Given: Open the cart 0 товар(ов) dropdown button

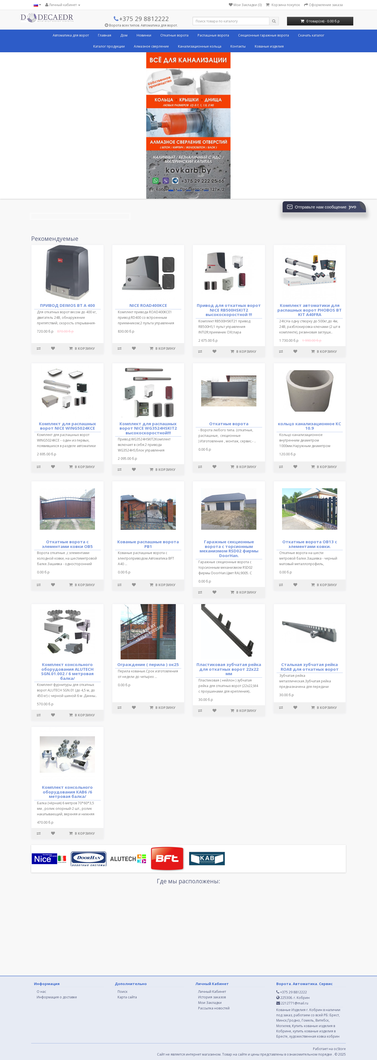Looking at the screenshot, I should (320, 21).
